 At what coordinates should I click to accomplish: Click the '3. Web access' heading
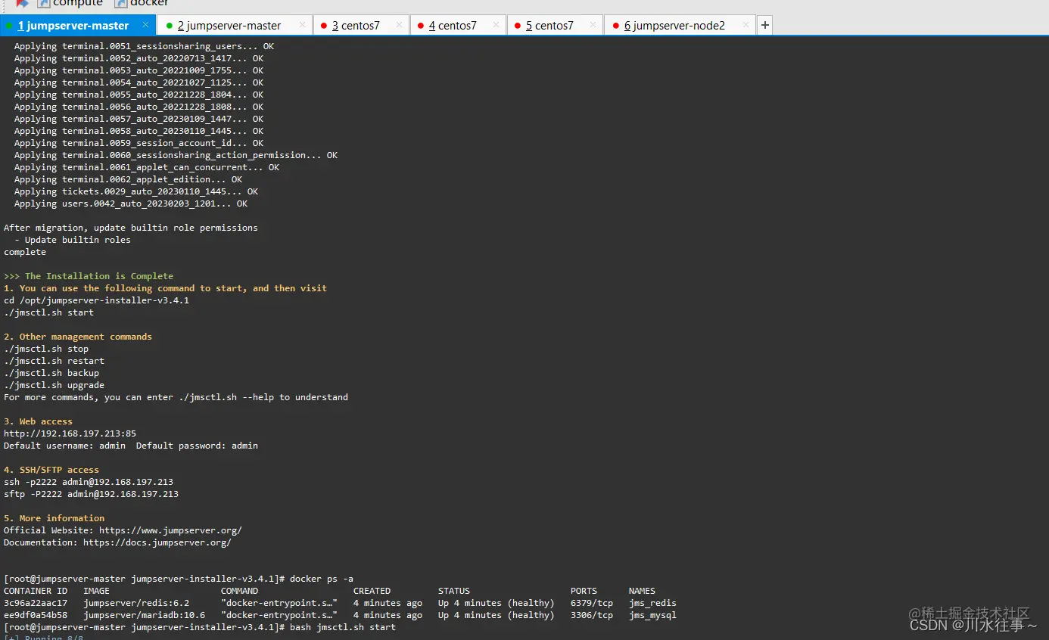point(38,421)
